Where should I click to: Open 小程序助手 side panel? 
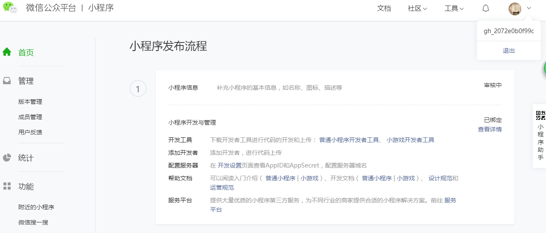540,136
